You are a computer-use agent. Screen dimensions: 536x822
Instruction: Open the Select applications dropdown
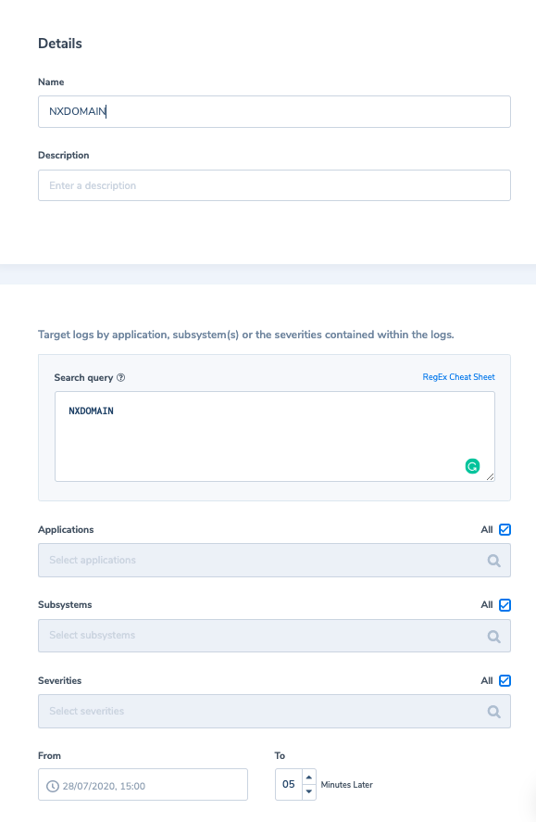pos(274,561)
